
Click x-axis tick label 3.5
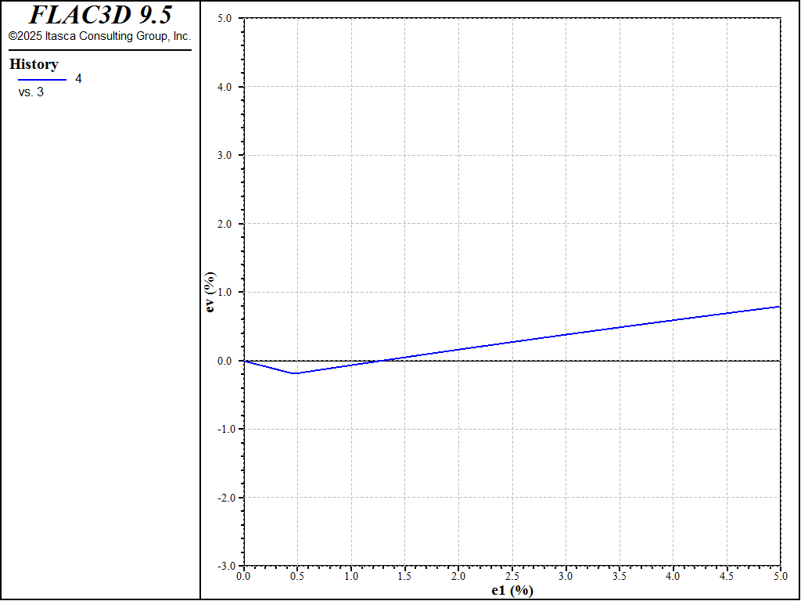(620, 577)
